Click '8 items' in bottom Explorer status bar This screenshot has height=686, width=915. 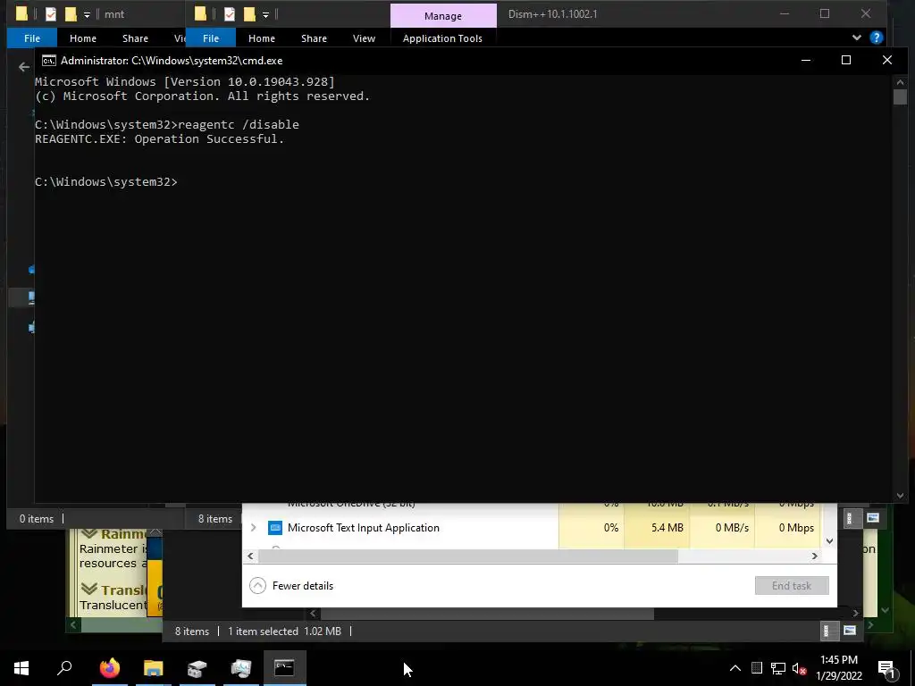(192, 632)
